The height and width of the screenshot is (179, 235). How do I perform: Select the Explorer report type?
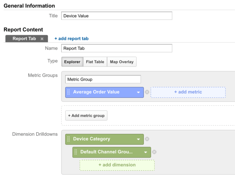click(x=72, y=62)
